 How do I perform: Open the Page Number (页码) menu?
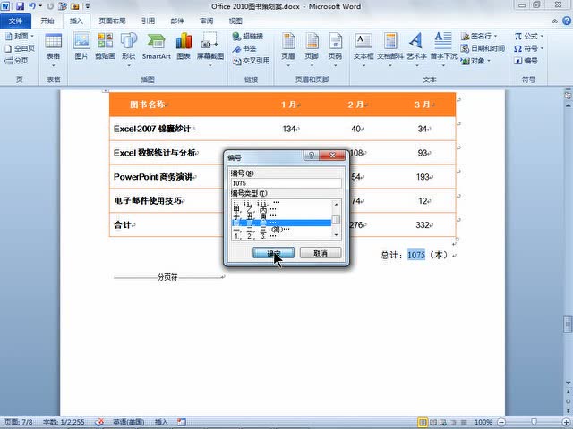tap(335, 50)
